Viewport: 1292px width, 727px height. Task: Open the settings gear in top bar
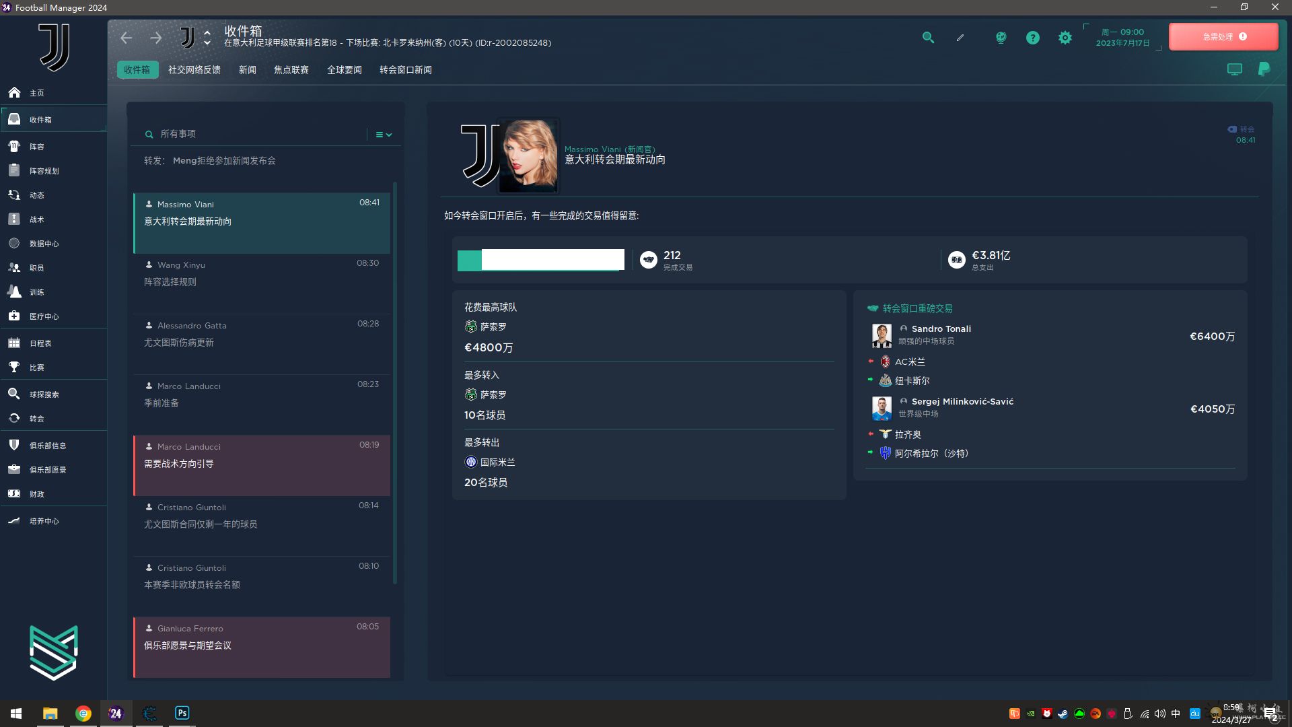tap(1065, 38)
